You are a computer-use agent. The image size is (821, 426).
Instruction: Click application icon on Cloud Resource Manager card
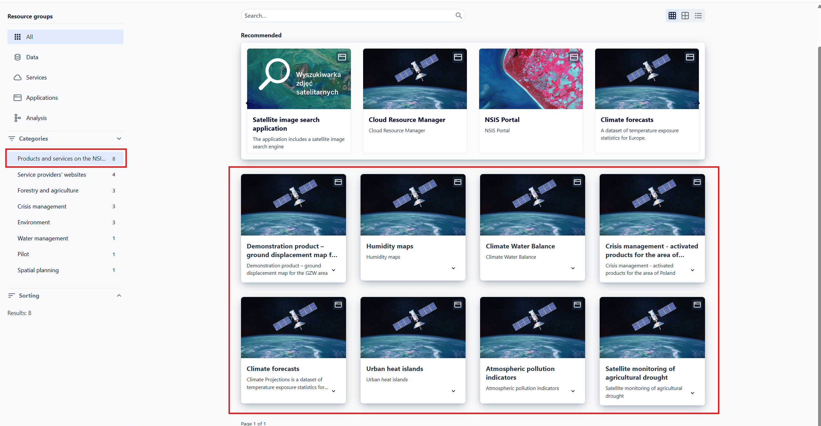[458, 57]
